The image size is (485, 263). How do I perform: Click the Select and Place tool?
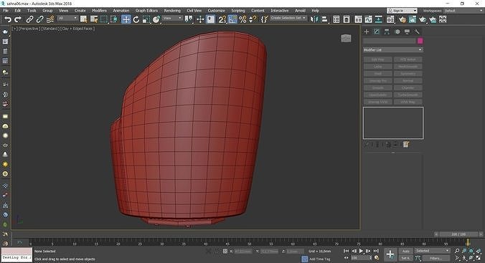point(156,19)
